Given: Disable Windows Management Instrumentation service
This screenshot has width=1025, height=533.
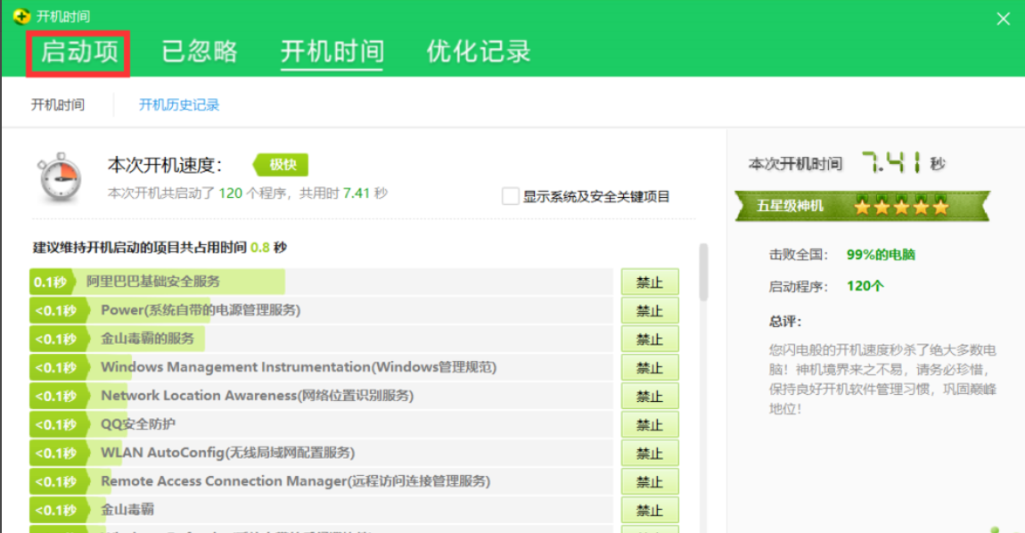Looking at the screenshot, I should pos(649,368).
